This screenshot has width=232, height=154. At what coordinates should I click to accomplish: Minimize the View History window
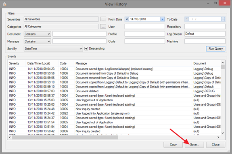pyautogui.click(x=208, y=3)
